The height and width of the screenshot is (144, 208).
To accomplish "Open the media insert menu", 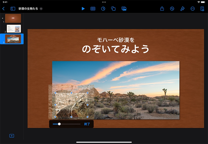I will click(x=124, y=9).
